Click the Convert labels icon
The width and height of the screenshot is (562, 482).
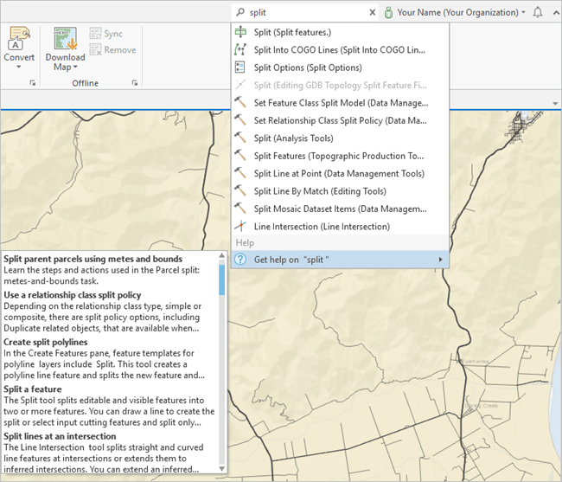pyautogui.click(x=19, y=38)
